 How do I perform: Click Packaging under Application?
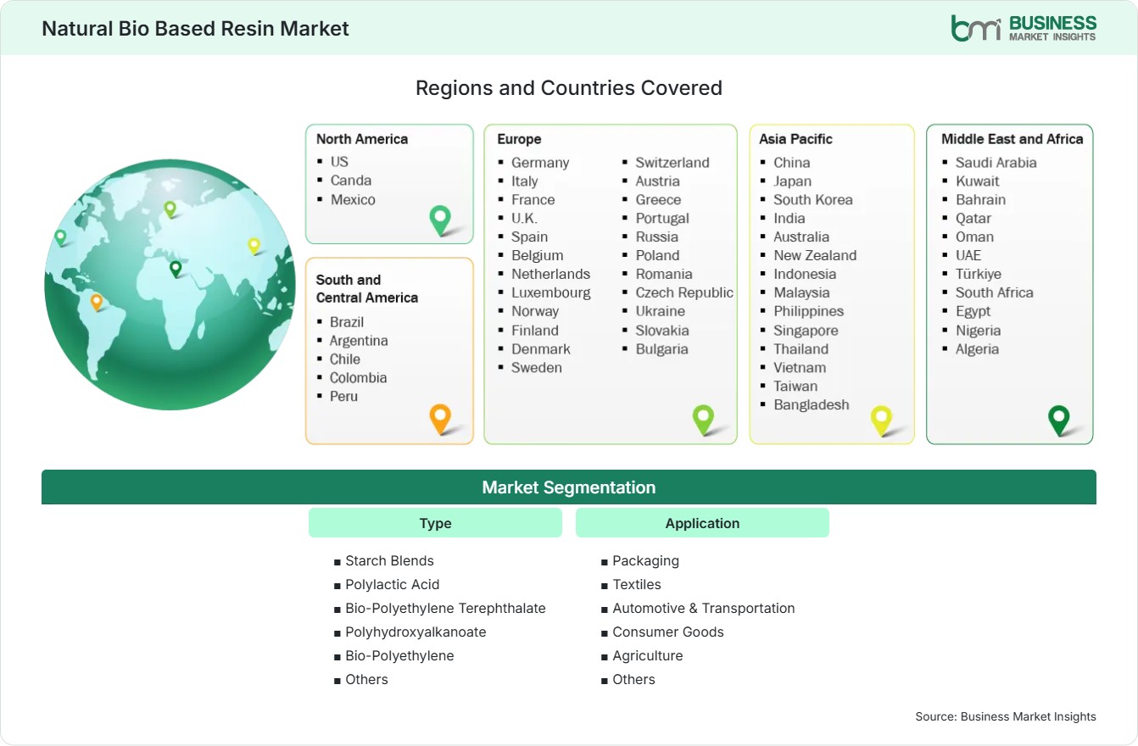coord(646,560)
